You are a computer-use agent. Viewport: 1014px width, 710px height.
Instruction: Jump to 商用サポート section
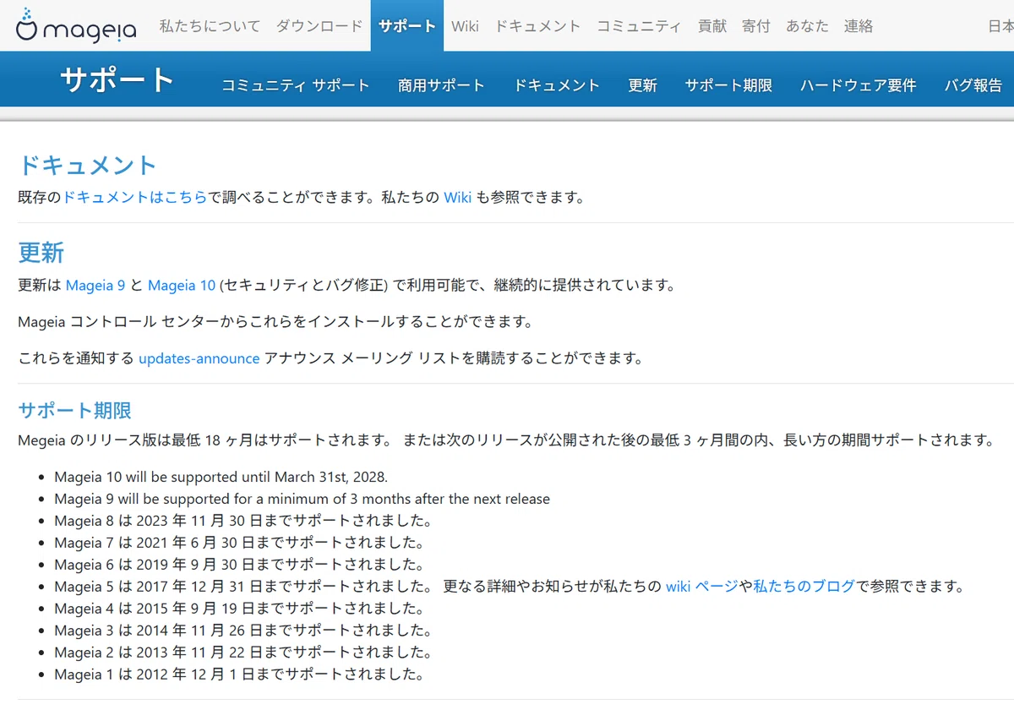tap(441, 85)
